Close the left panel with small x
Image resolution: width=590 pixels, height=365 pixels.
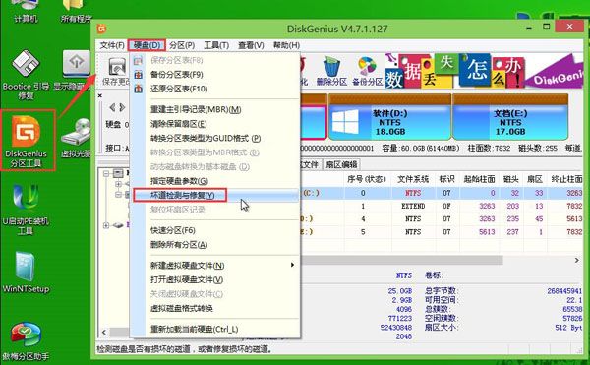100,96
